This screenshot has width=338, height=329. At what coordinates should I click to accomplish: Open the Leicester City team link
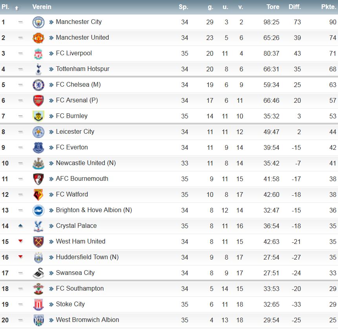click(x=75, y=131)
